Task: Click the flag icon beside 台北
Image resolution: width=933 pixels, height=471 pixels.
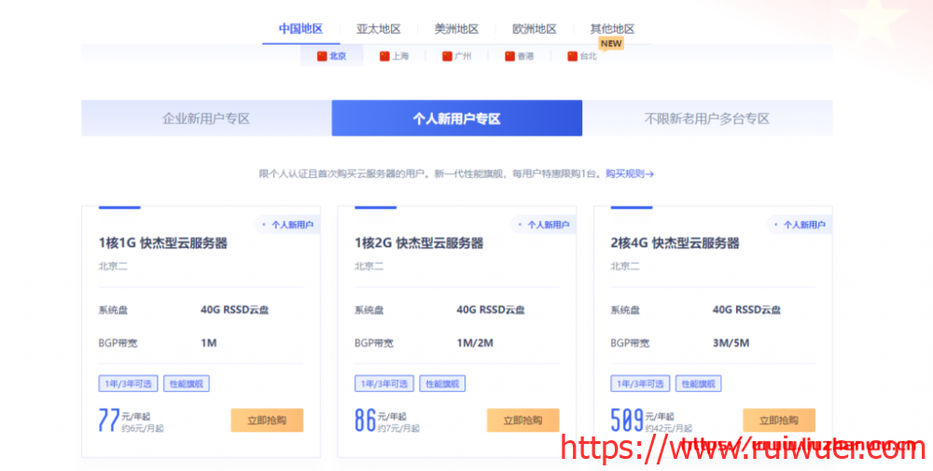Action: pyautogui.click(x=572, y=56)
